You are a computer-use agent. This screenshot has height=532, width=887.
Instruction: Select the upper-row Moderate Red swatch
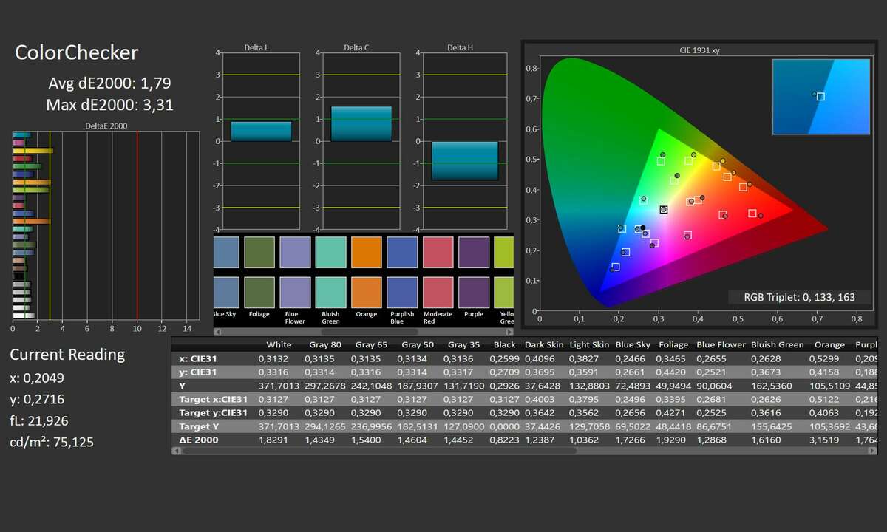(437, 252)
